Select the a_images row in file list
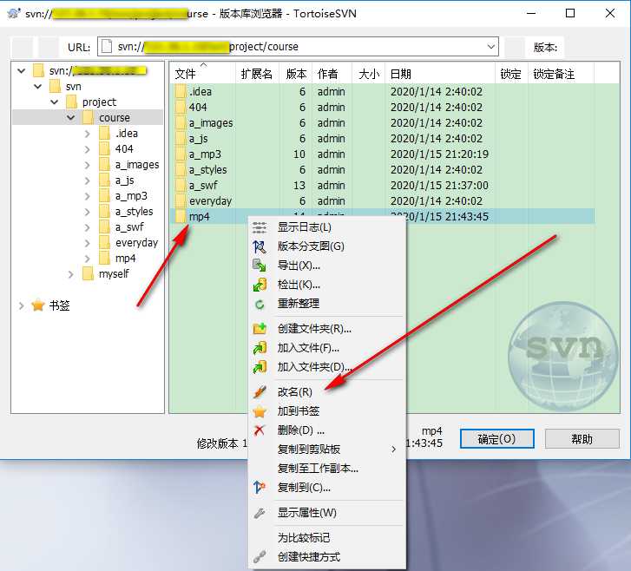 382,122
